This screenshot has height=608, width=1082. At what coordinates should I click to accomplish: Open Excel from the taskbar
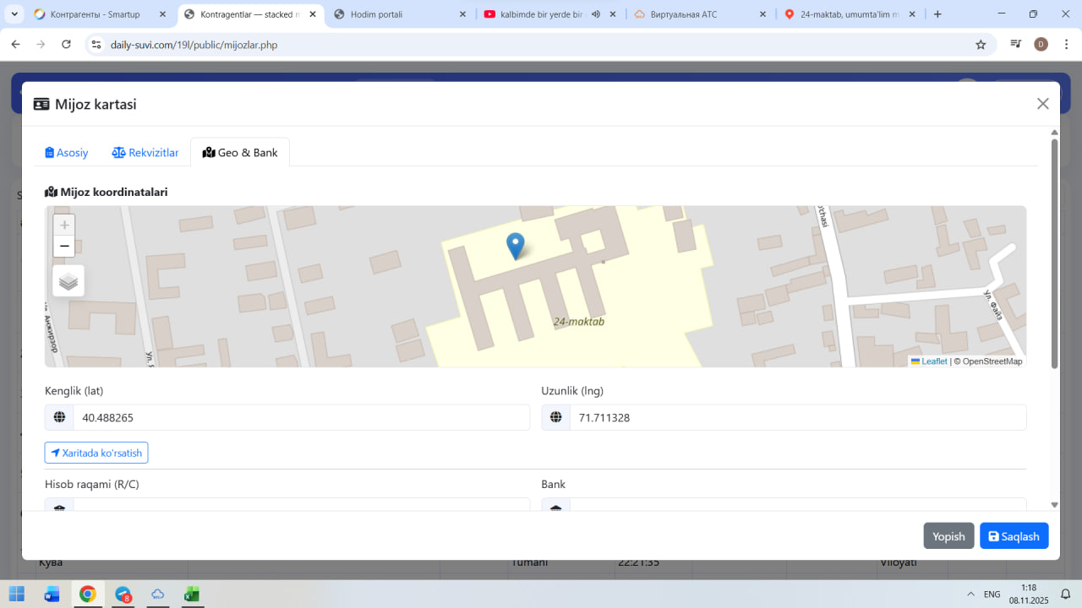tap(192, 594)
